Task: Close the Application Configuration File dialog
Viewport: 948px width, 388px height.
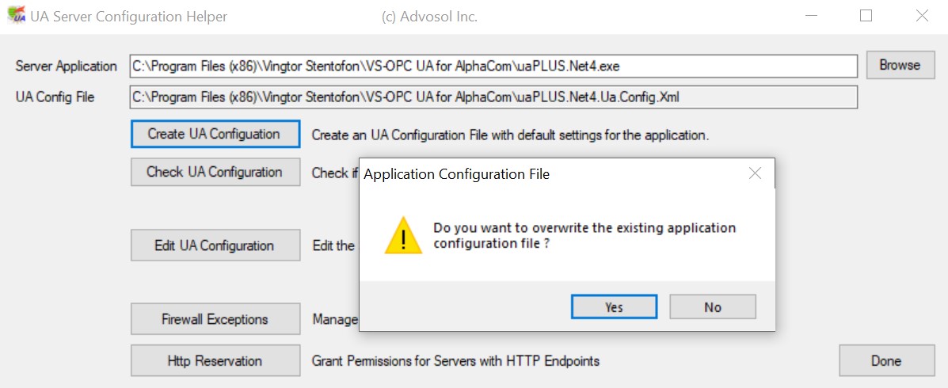Action: (x=755, y=173)
